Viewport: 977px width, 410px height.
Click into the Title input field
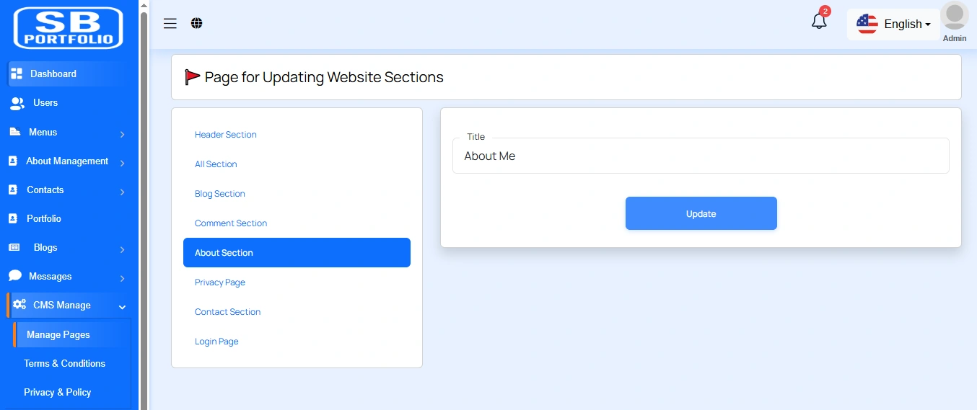point(700,156)
